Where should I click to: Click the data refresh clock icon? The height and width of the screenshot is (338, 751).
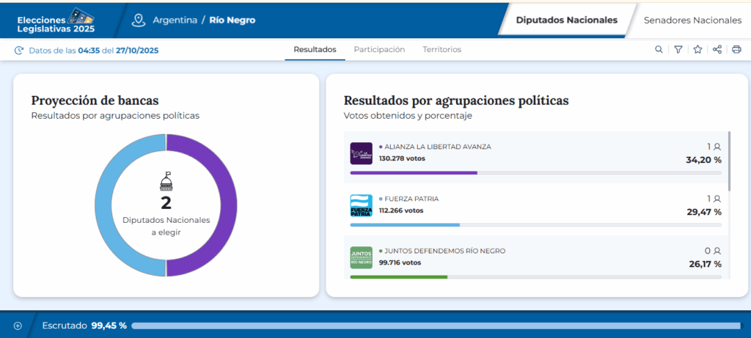[19, 51]
